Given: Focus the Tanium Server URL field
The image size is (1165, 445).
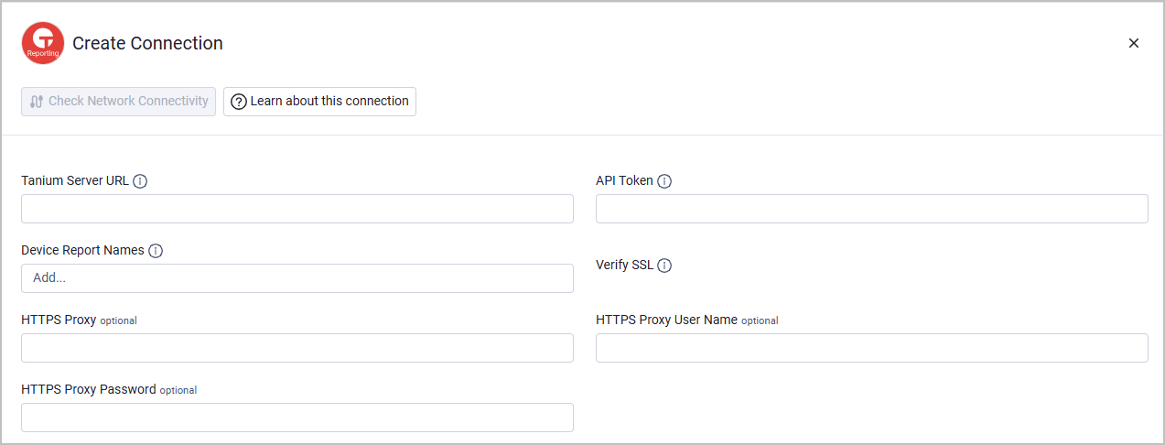Looking at the screenshot, I should tap(297, 209).
